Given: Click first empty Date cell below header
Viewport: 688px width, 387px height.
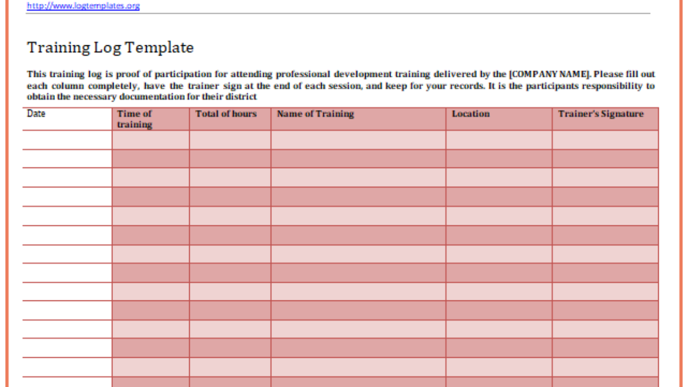Looking at the screenshot, I should (67, 140).
